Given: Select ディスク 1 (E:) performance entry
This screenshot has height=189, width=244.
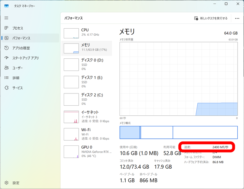Looking at the screenshot, I should (x=87, y=82).
